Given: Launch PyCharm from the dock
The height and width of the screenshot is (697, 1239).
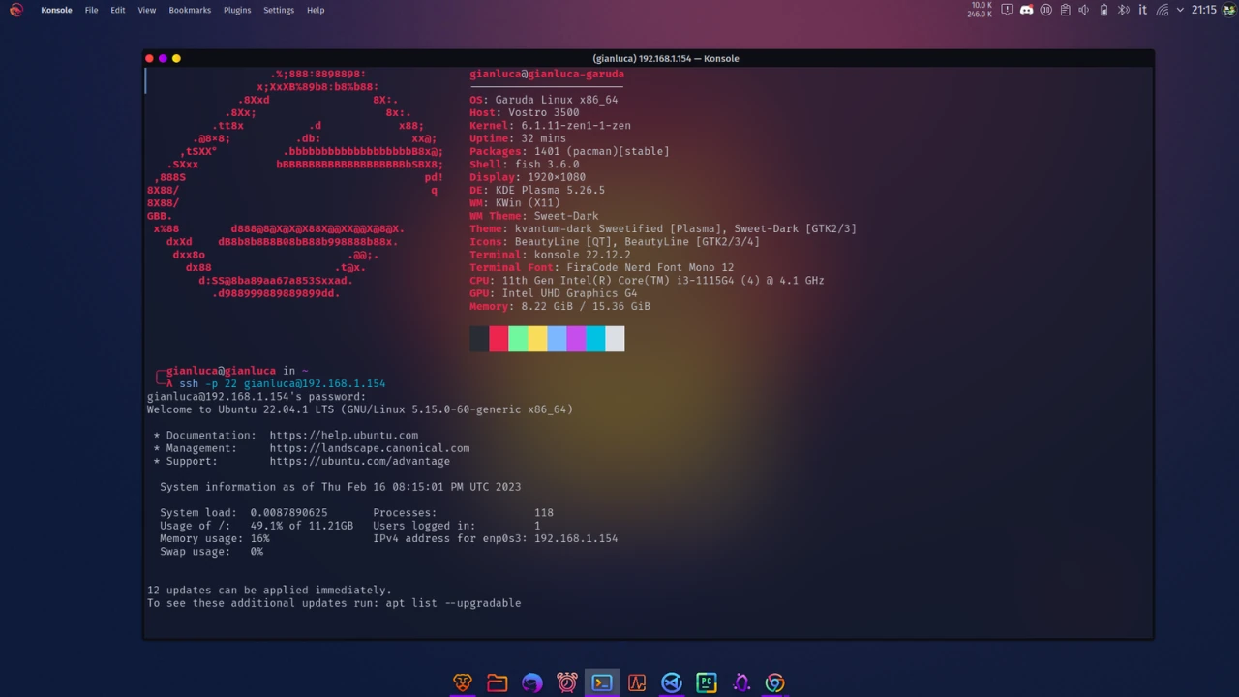Looking at the screenshot, I should (x=706, y=682).
